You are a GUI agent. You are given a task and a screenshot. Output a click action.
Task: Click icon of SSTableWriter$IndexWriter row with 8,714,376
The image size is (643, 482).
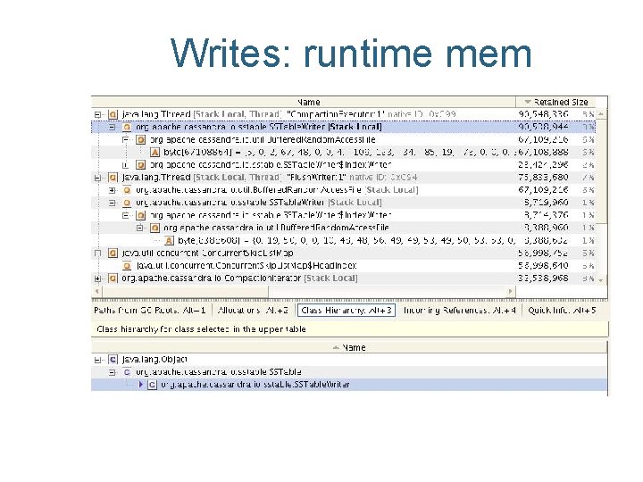point(141,216)
